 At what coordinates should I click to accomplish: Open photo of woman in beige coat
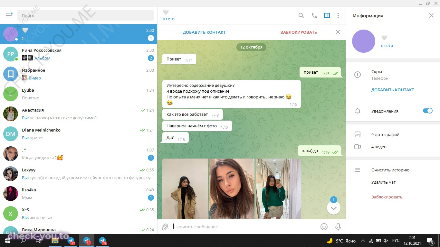pyautogui.click(x=185, y=189)
